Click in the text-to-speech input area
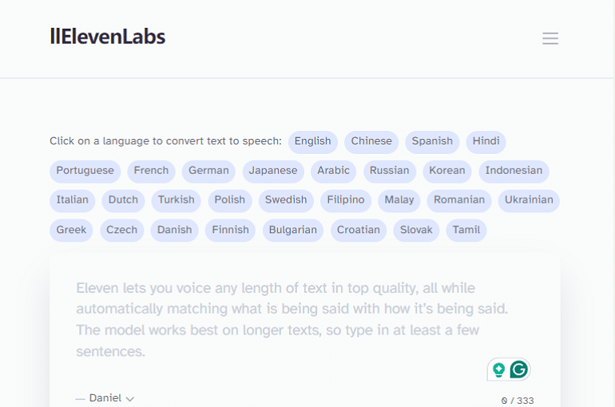615x407 pixels. tap(304, 319)
